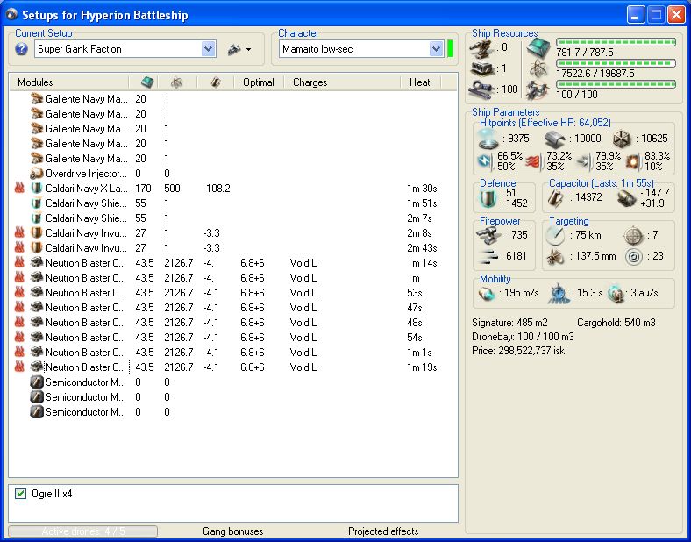
Task: Uncheck the Ogre II x4 drone checkbox
Action: pos(21,494)
